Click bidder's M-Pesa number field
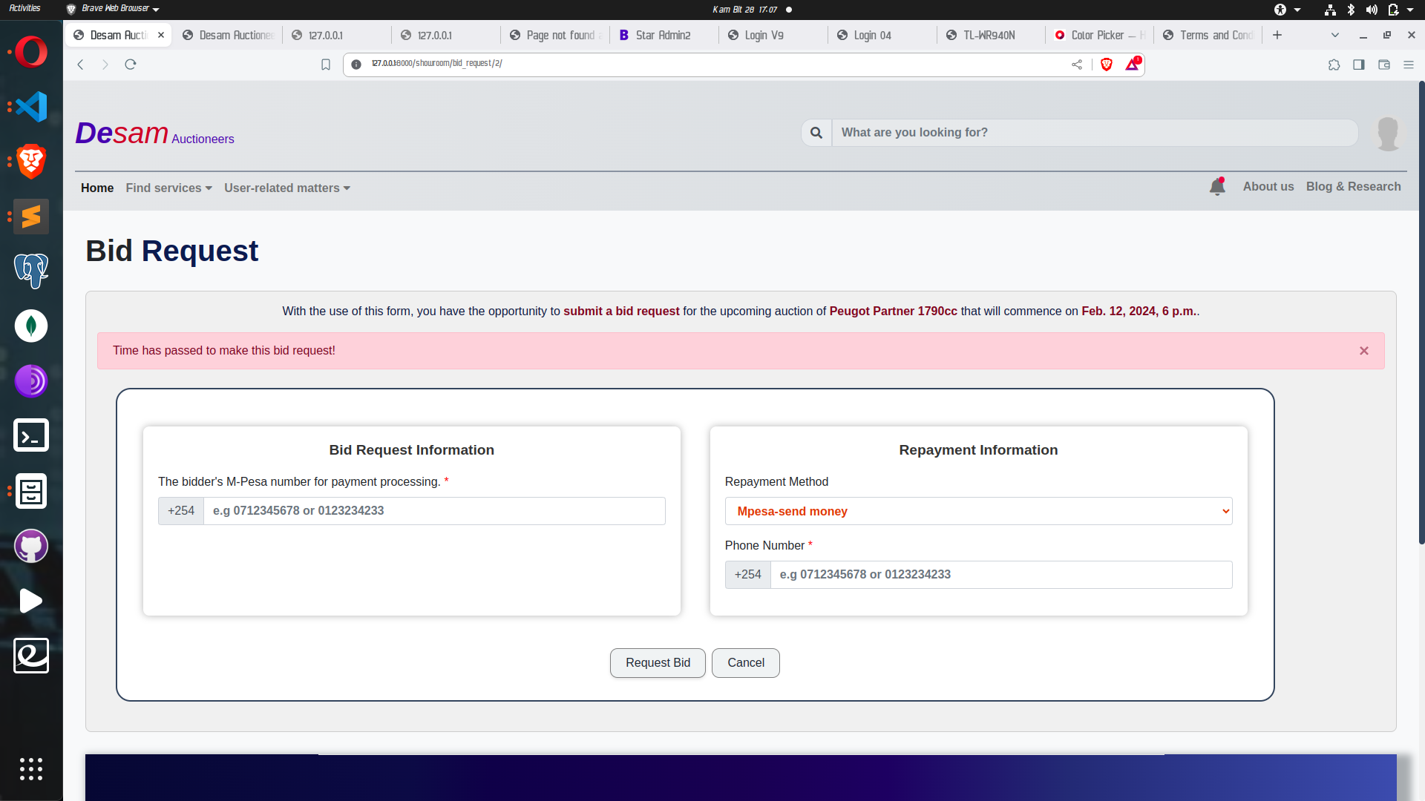The height and width of the screenshot is (801, 1425). coord(434,511)
